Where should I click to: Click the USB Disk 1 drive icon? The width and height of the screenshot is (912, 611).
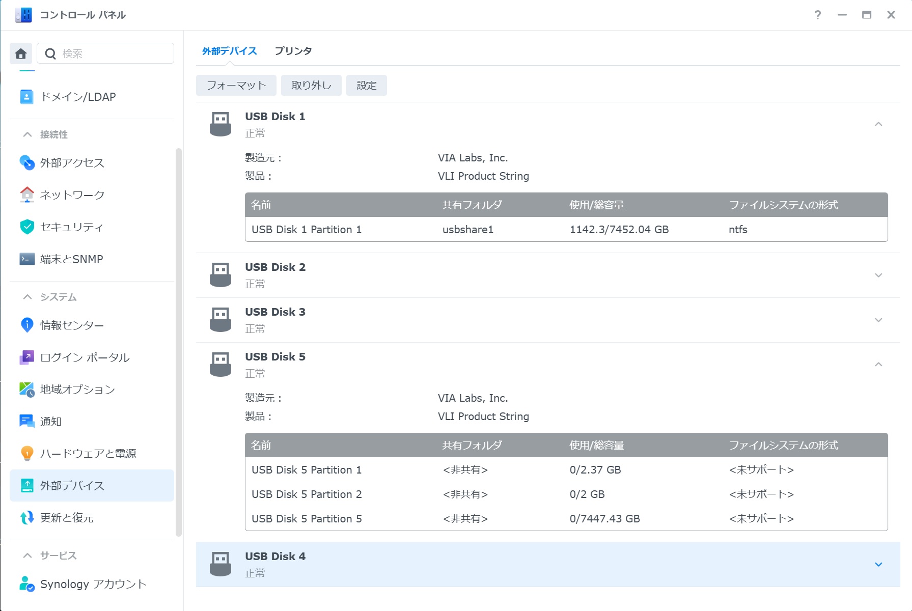[x=220, y=124]
